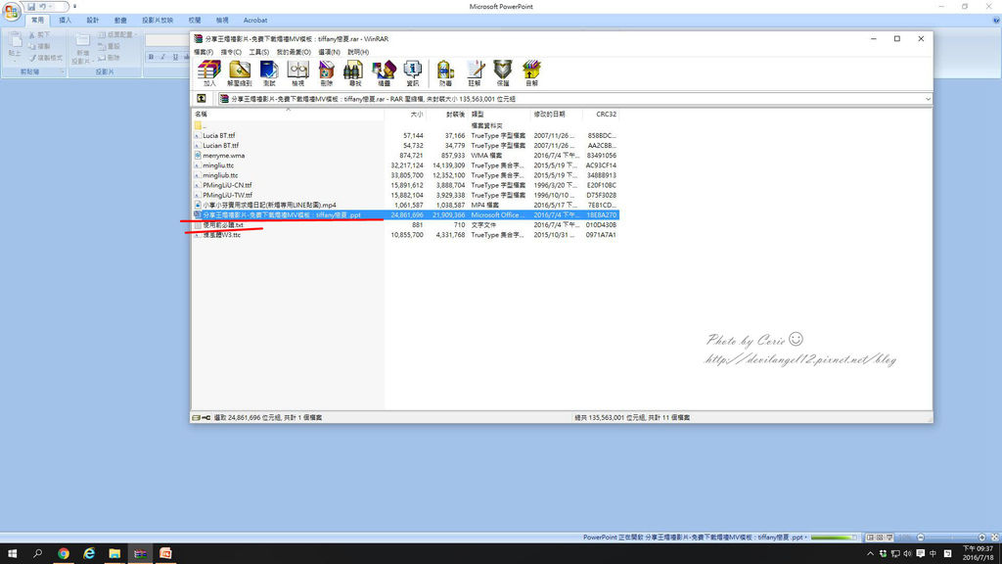Sort the file list by the 修改的日期 column header

pyautogui.click(x=557, y=114)
